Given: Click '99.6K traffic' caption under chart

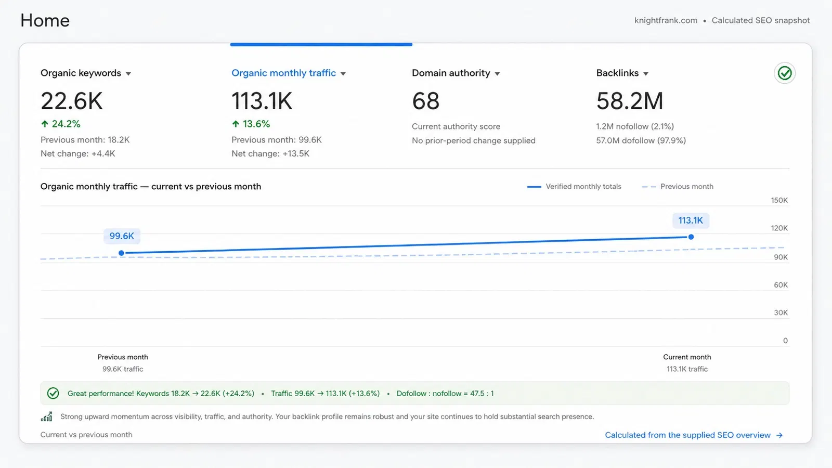Looking at the screenshot, I should pos(123,369).
